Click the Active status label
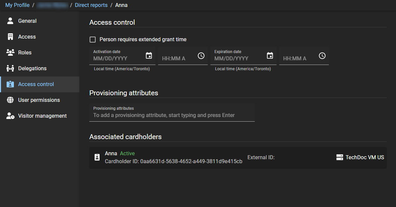The image size is (396, 207). 127,153
